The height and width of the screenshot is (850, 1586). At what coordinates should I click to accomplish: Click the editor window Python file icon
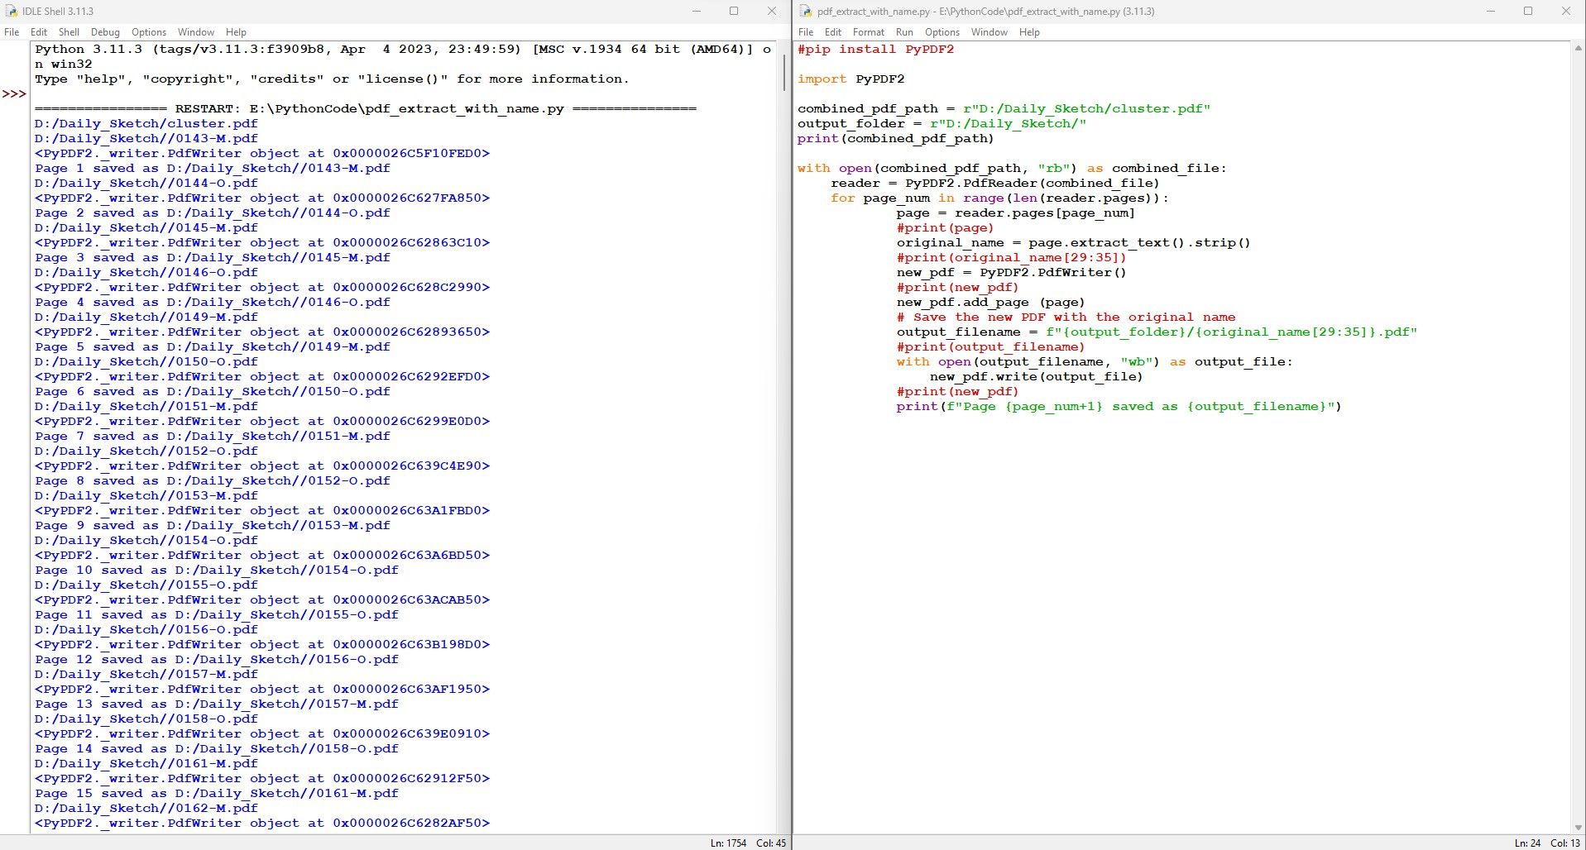click(804, 12)
